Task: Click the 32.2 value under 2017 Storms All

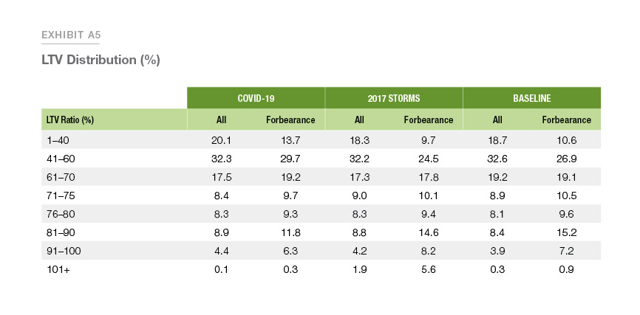Action: pos(359,159)
